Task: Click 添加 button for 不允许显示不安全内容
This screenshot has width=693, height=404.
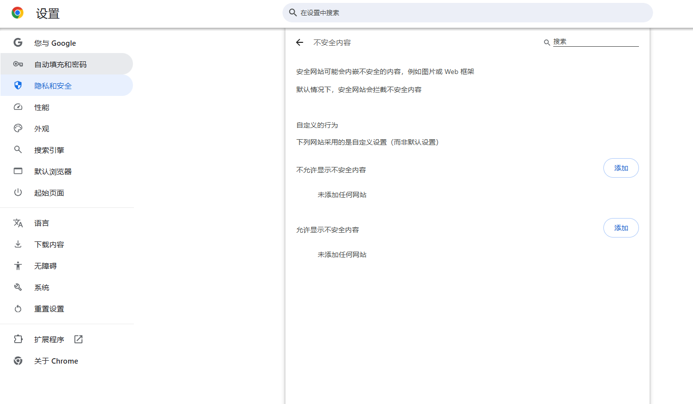Action: (x=621, y=168)
